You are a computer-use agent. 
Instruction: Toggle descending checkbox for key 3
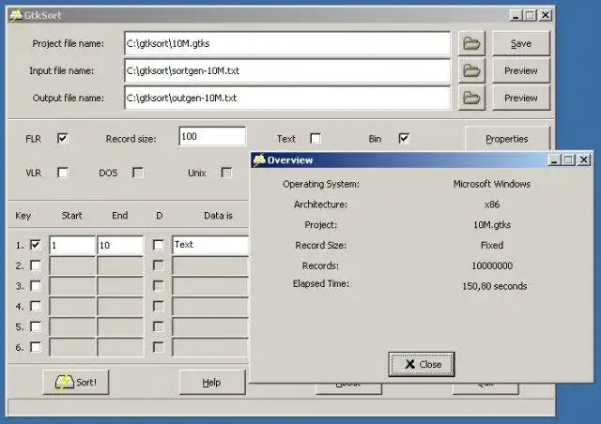159,286
